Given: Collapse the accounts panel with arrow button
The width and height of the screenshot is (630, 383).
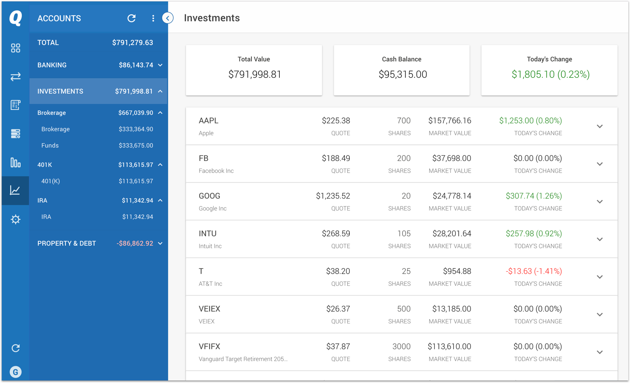Looking at the screenshot, I should click(168, 18).
